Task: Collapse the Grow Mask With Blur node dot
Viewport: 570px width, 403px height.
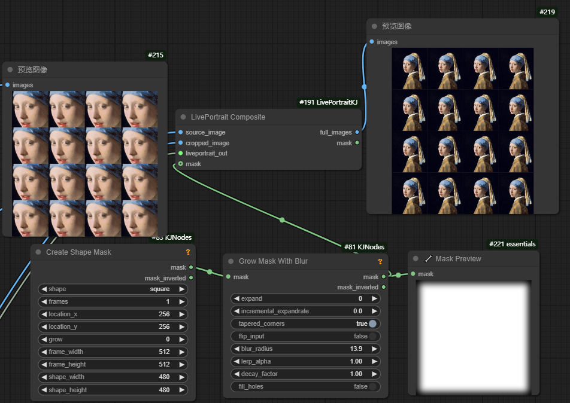Action: (x=231, y=261)
